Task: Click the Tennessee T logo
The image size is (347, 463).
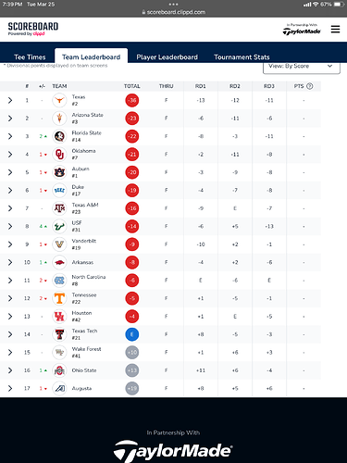Action: click(x=59, y=298)
